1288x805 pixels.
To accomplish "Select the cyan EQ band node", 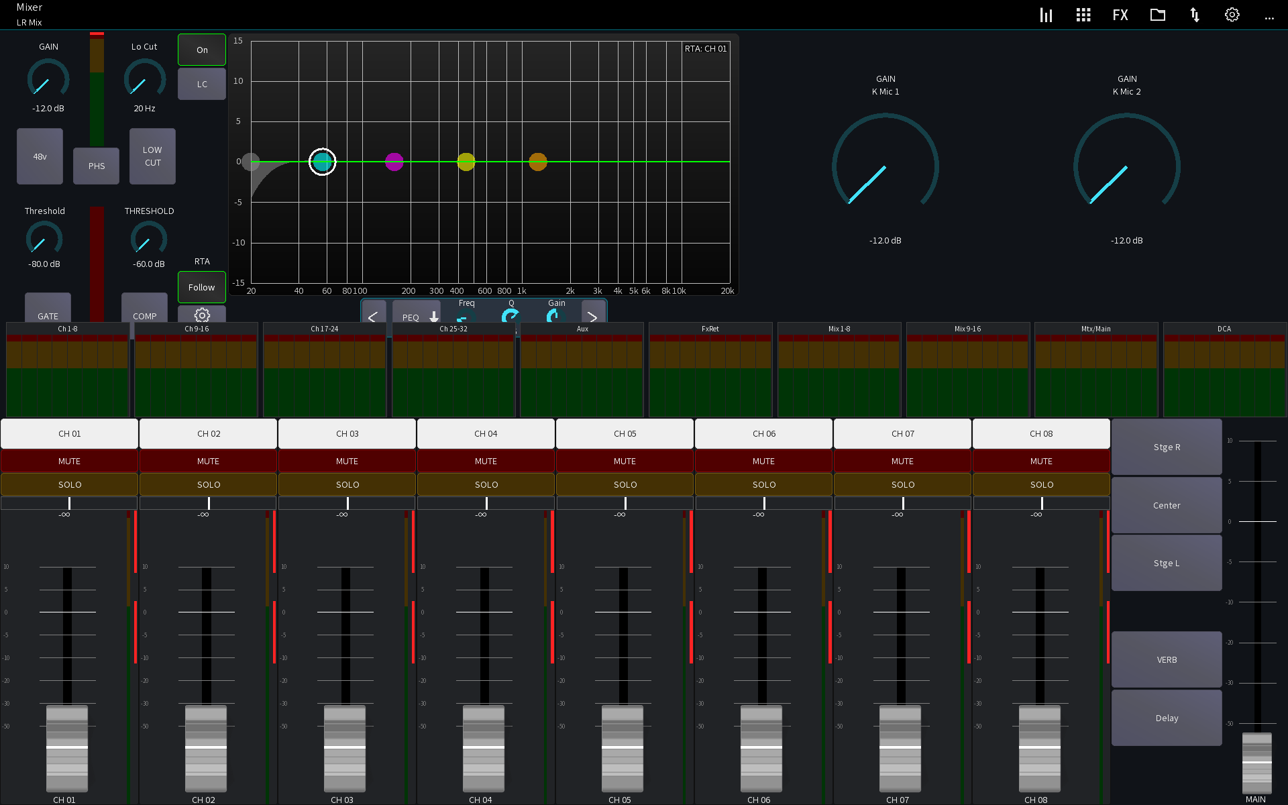I will click(322, 162).
